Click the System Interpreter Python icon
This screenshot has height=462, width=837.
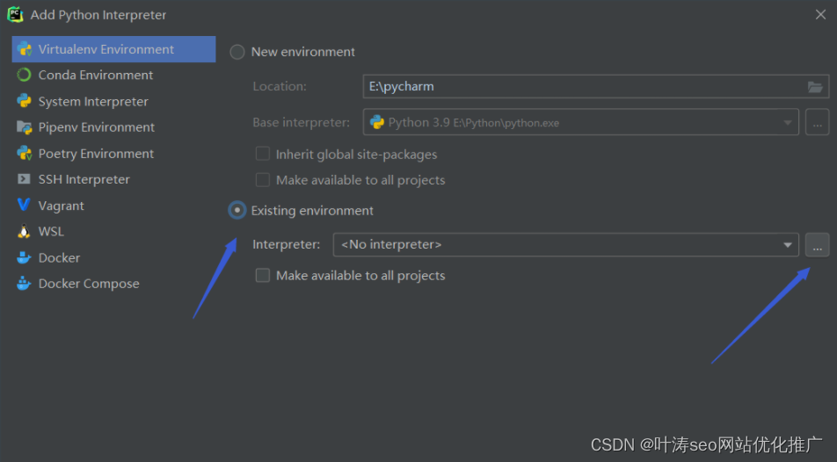coord(24,102)
